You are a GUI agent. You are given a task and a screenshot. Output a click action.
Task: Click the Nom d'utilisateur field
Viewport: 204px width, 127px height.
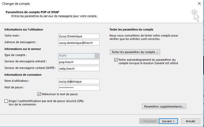pos(79,82)
